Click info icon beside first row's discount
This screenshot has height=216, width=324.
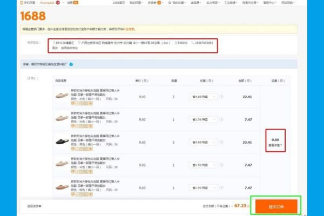click(221, 97)
